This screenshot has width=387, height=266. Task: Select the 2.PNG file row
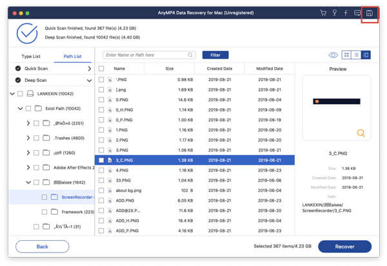tap(195, 140)
